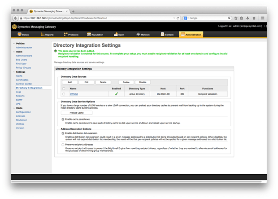Image resolution: width=278 pixels, height=199 pixels.
Task: Collapse the Policies section in the sidebar
Action: 13,44
